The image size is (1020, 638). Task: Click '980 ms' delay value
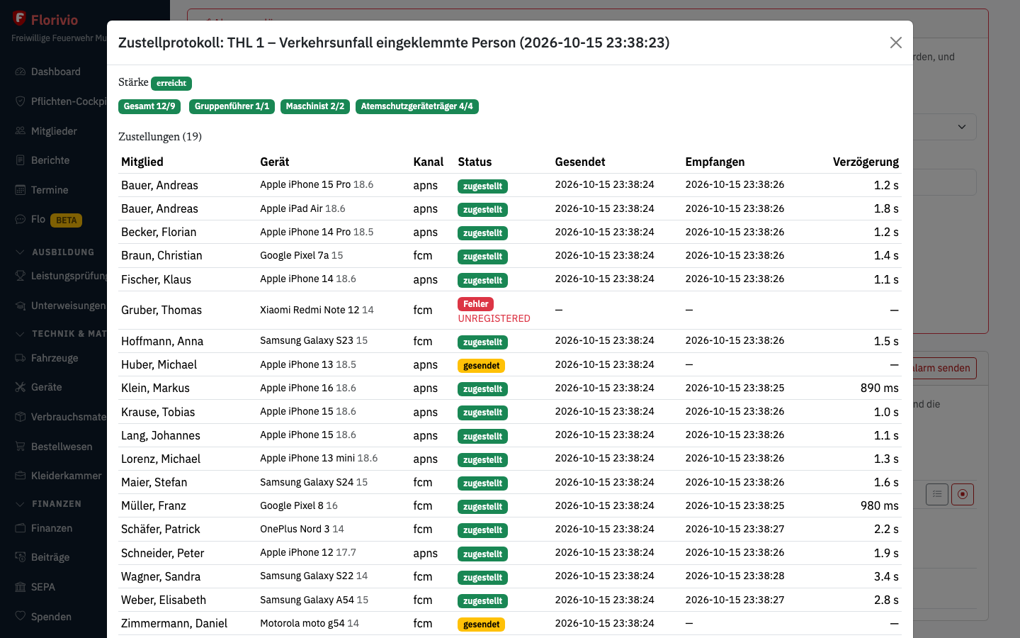coord(880,505)
